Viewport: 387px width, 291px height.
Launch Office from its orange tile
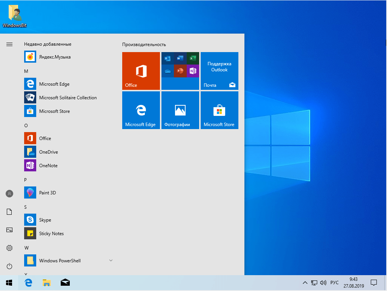pyautogui.click(x=141, y=71)
